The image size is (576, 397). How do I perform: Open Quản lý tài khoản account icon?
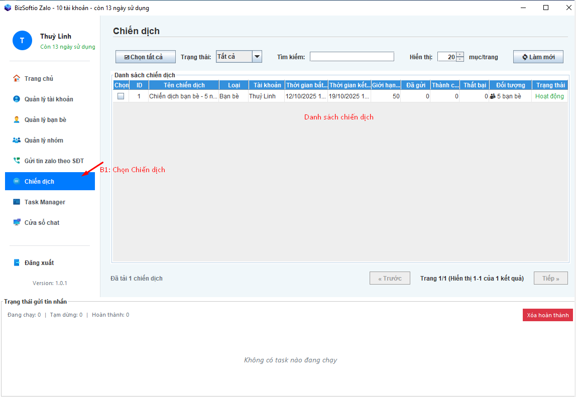click(x=17, y=99)
